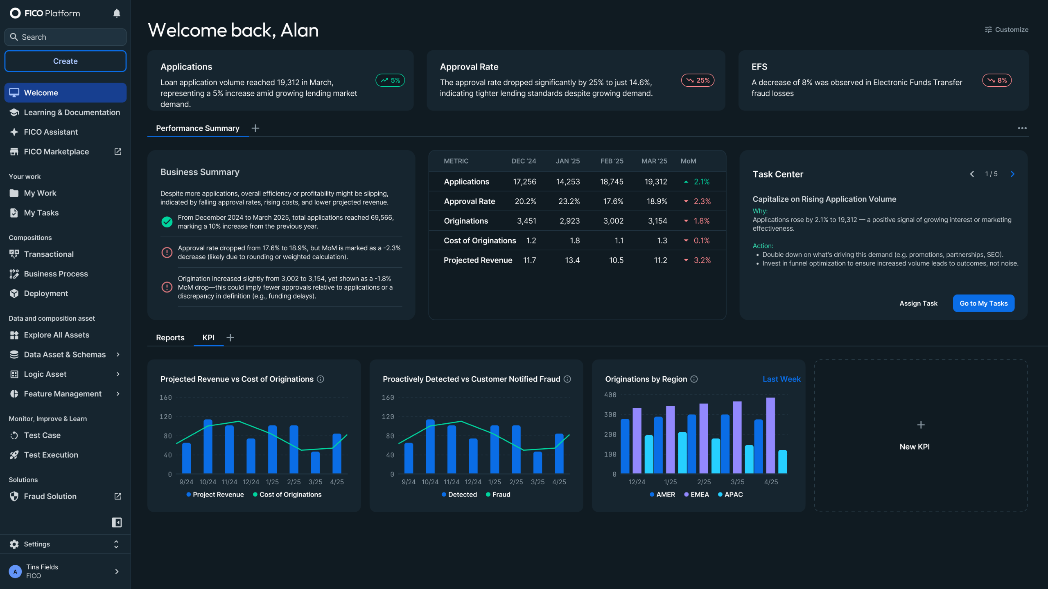This screenshot has height=589, width=1048.
Task: Expand the Logic Asset chevron
Action: click(118, 374)
